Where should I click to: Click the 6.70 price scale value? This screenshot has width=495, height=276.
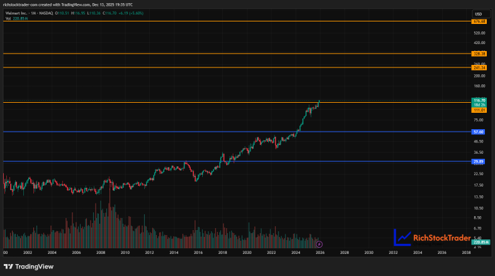pos(477,228)
